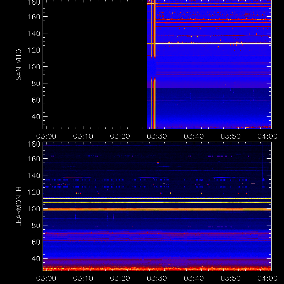Select the 03:10 time label under the Learmonth panel

[83, 278]
